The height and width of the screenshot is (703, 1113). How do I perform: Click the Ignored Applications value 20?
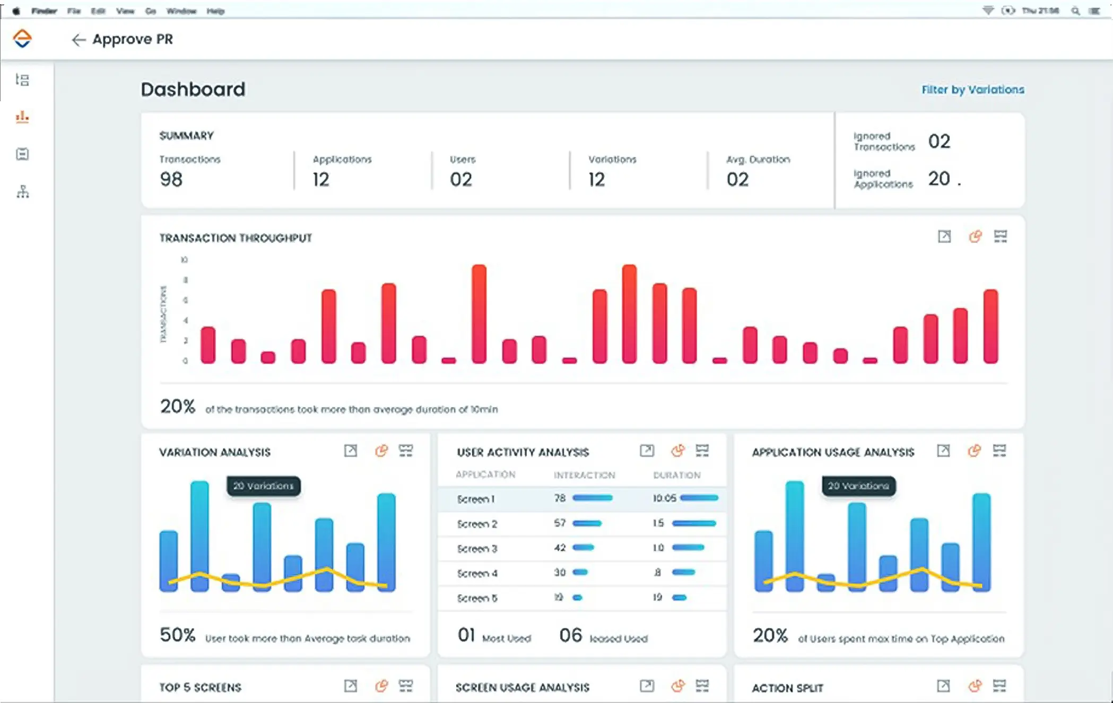(939, 179)
